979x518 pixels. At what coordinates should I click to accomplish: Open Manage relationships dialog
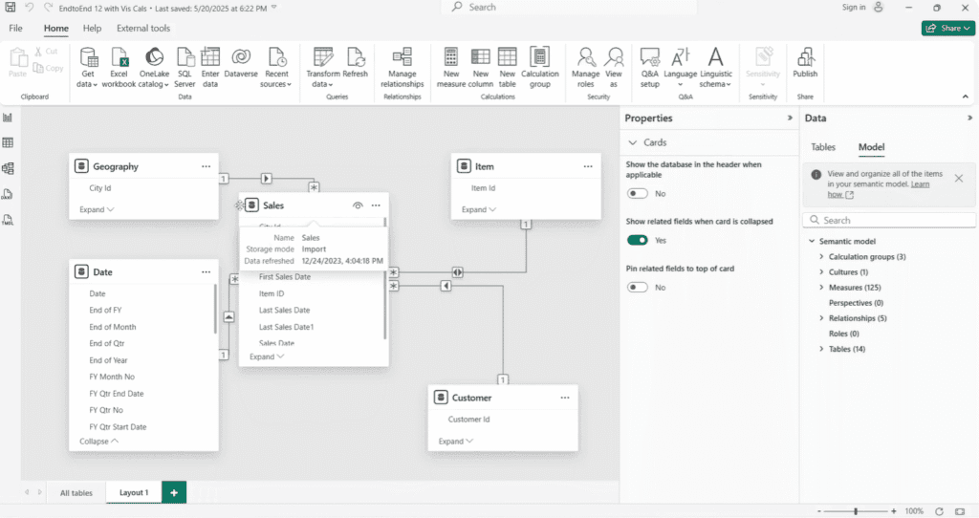click(402, 68)
